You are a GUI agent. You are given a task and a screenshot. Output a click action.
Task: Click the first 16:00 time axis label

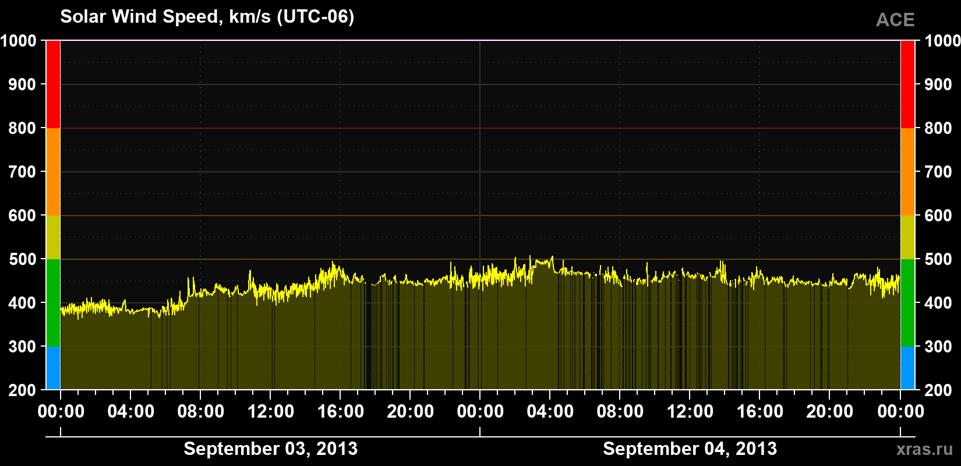341,412
